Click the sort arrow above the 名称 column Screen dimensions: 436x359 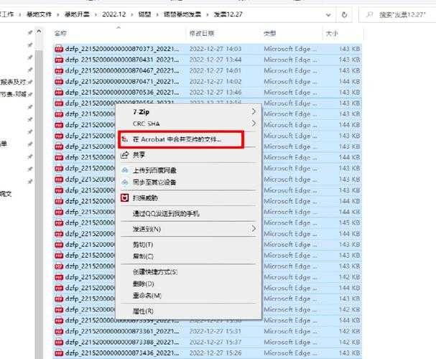[x=119, y=27]
